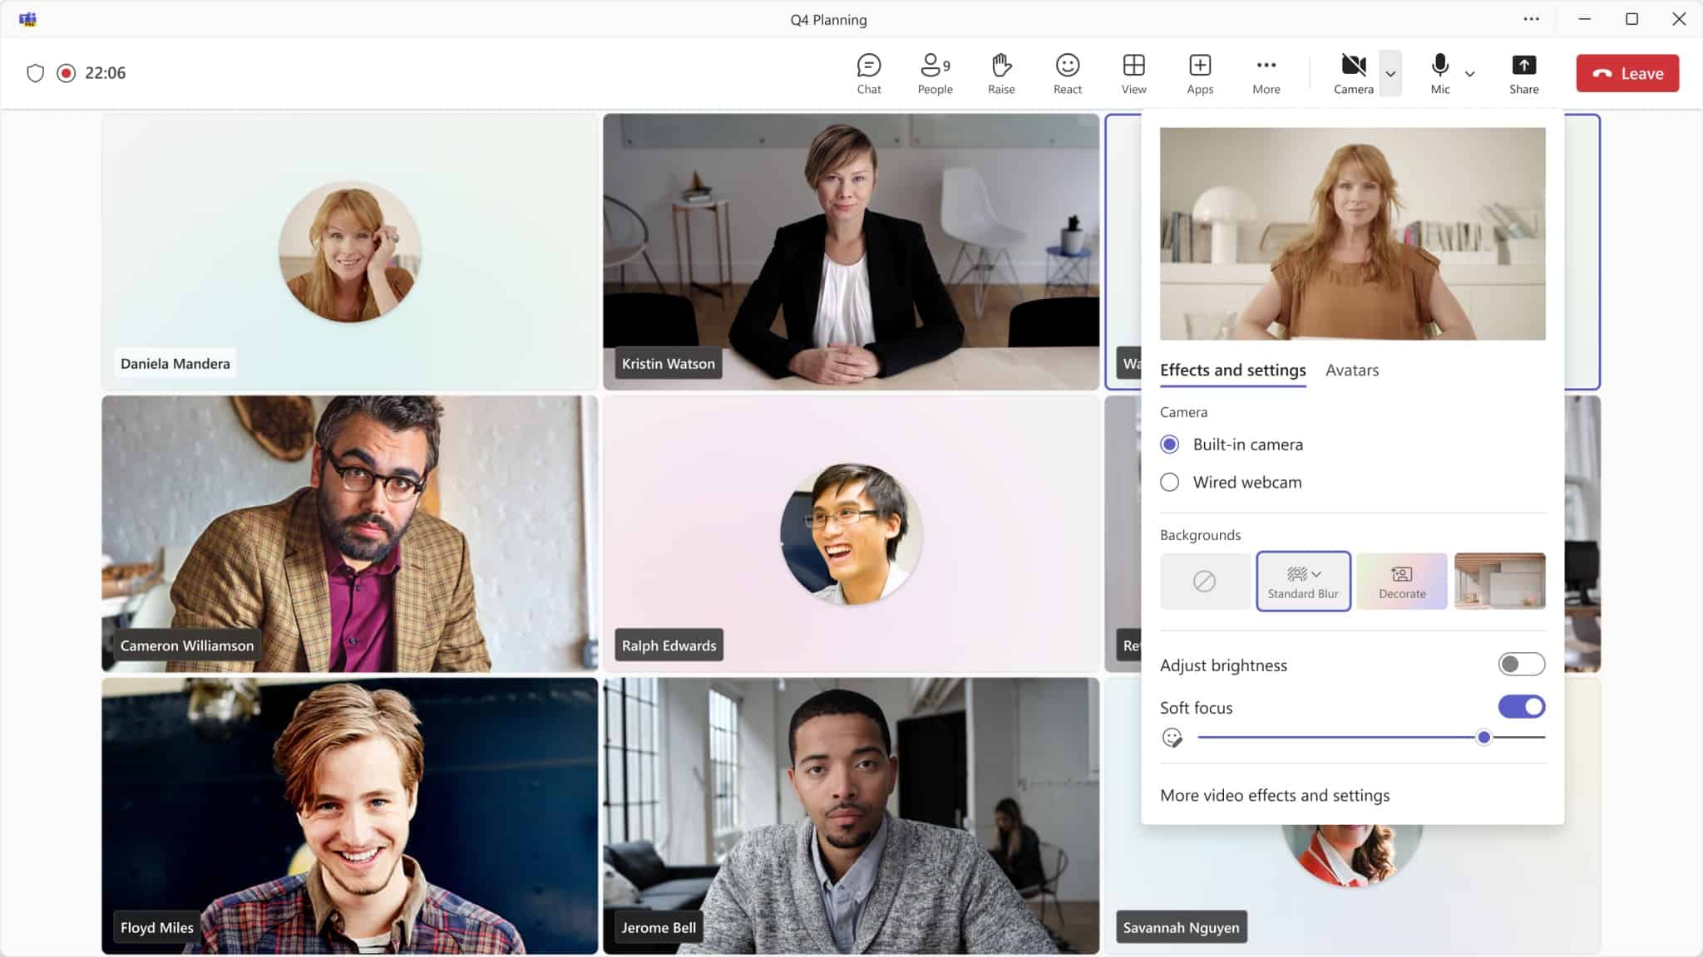Open the People panel

(935, 72)
